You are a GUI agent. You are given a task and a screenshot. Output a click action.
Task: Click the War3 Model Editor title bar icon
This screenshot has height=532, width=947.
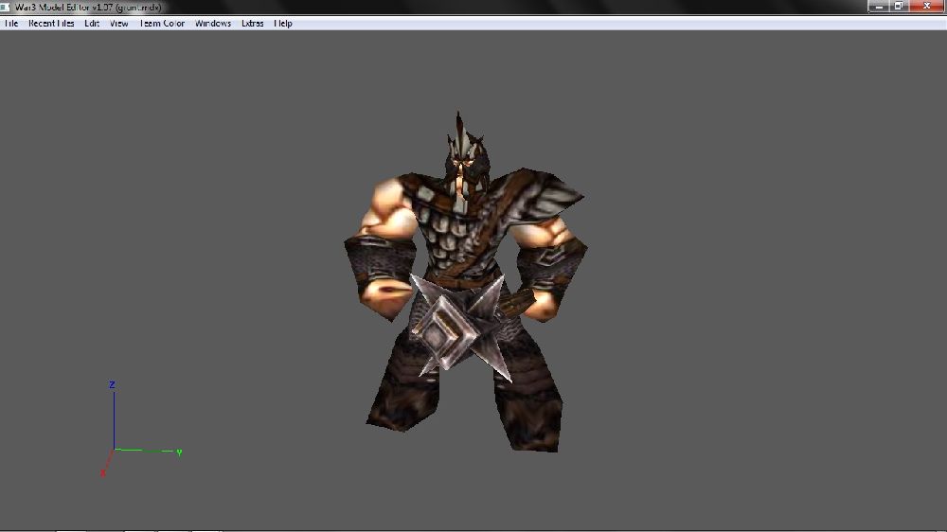click(6, 7)
